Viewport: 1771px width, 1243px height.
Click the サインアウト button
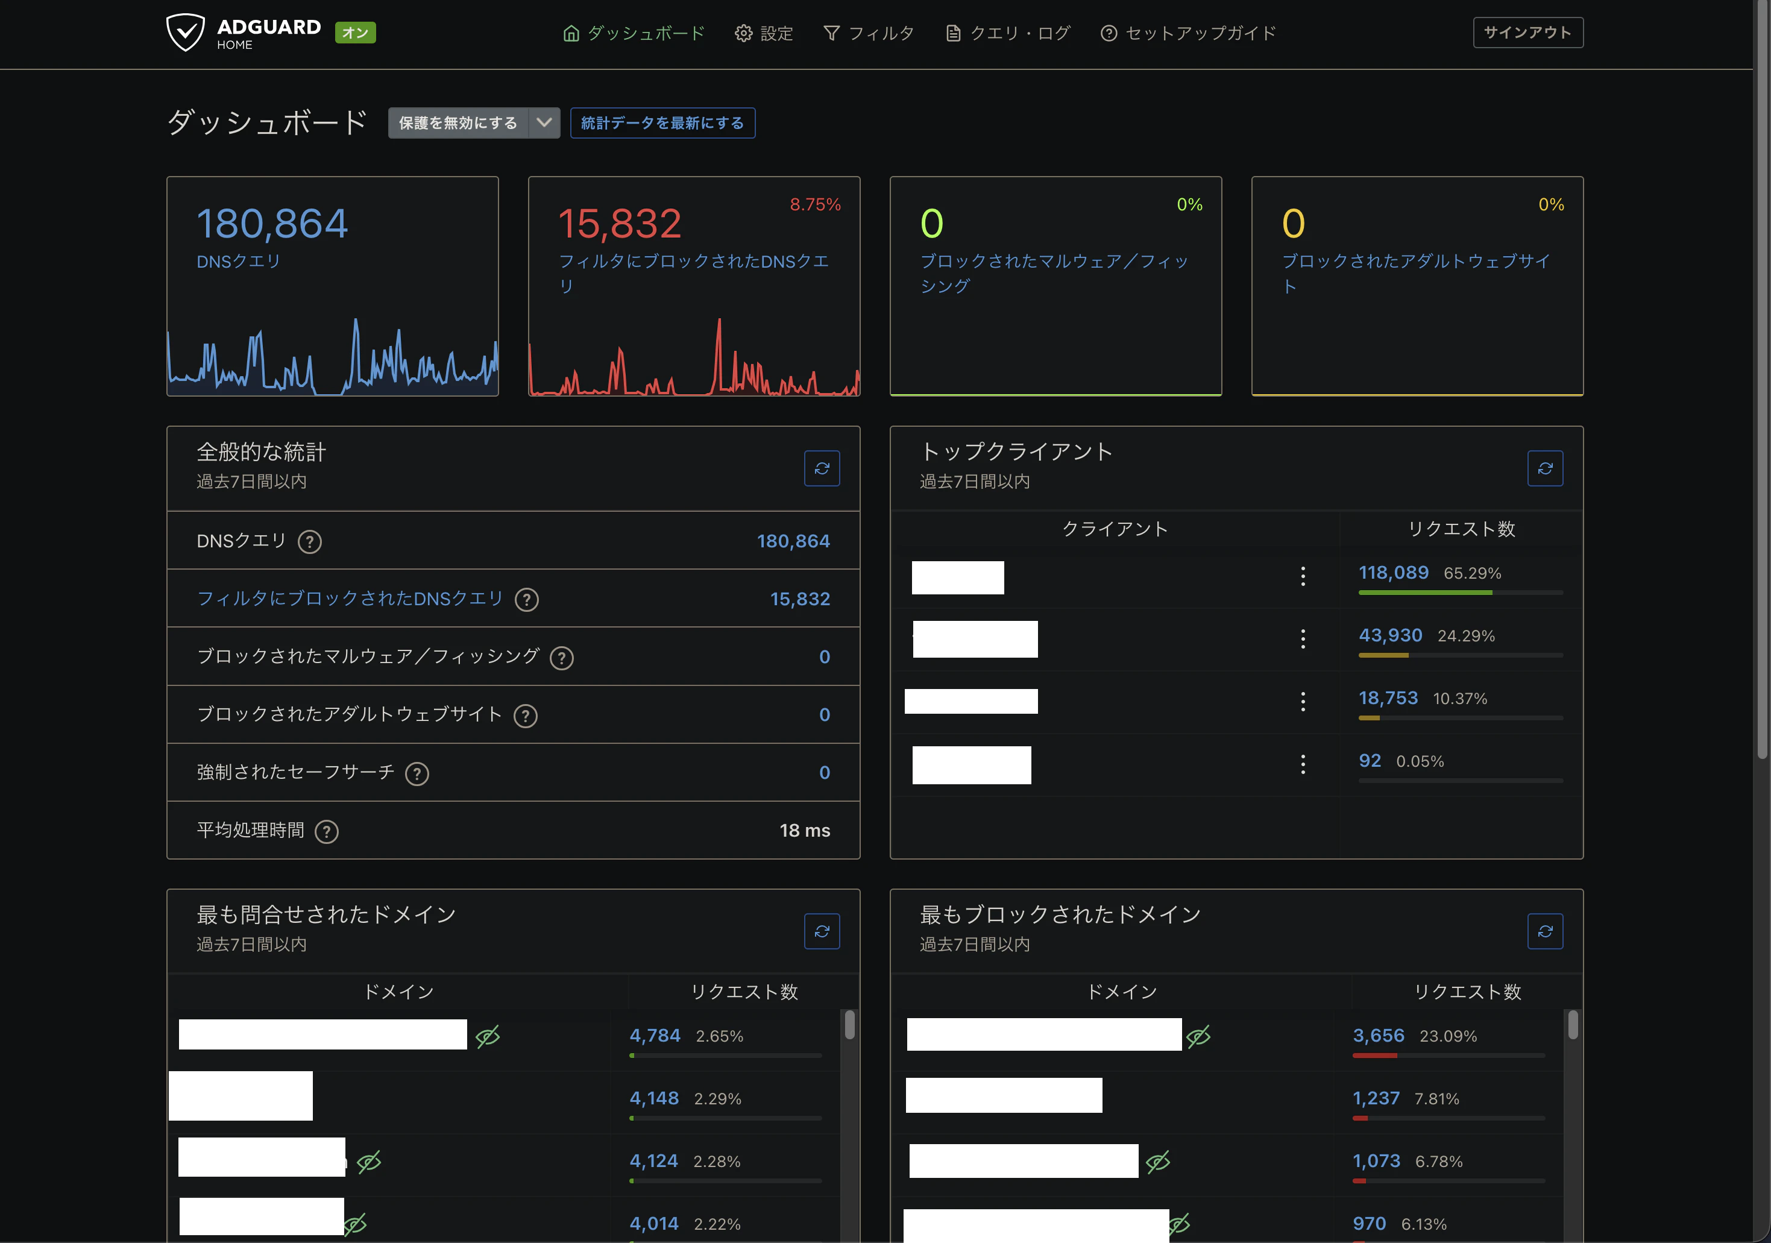1528,33
